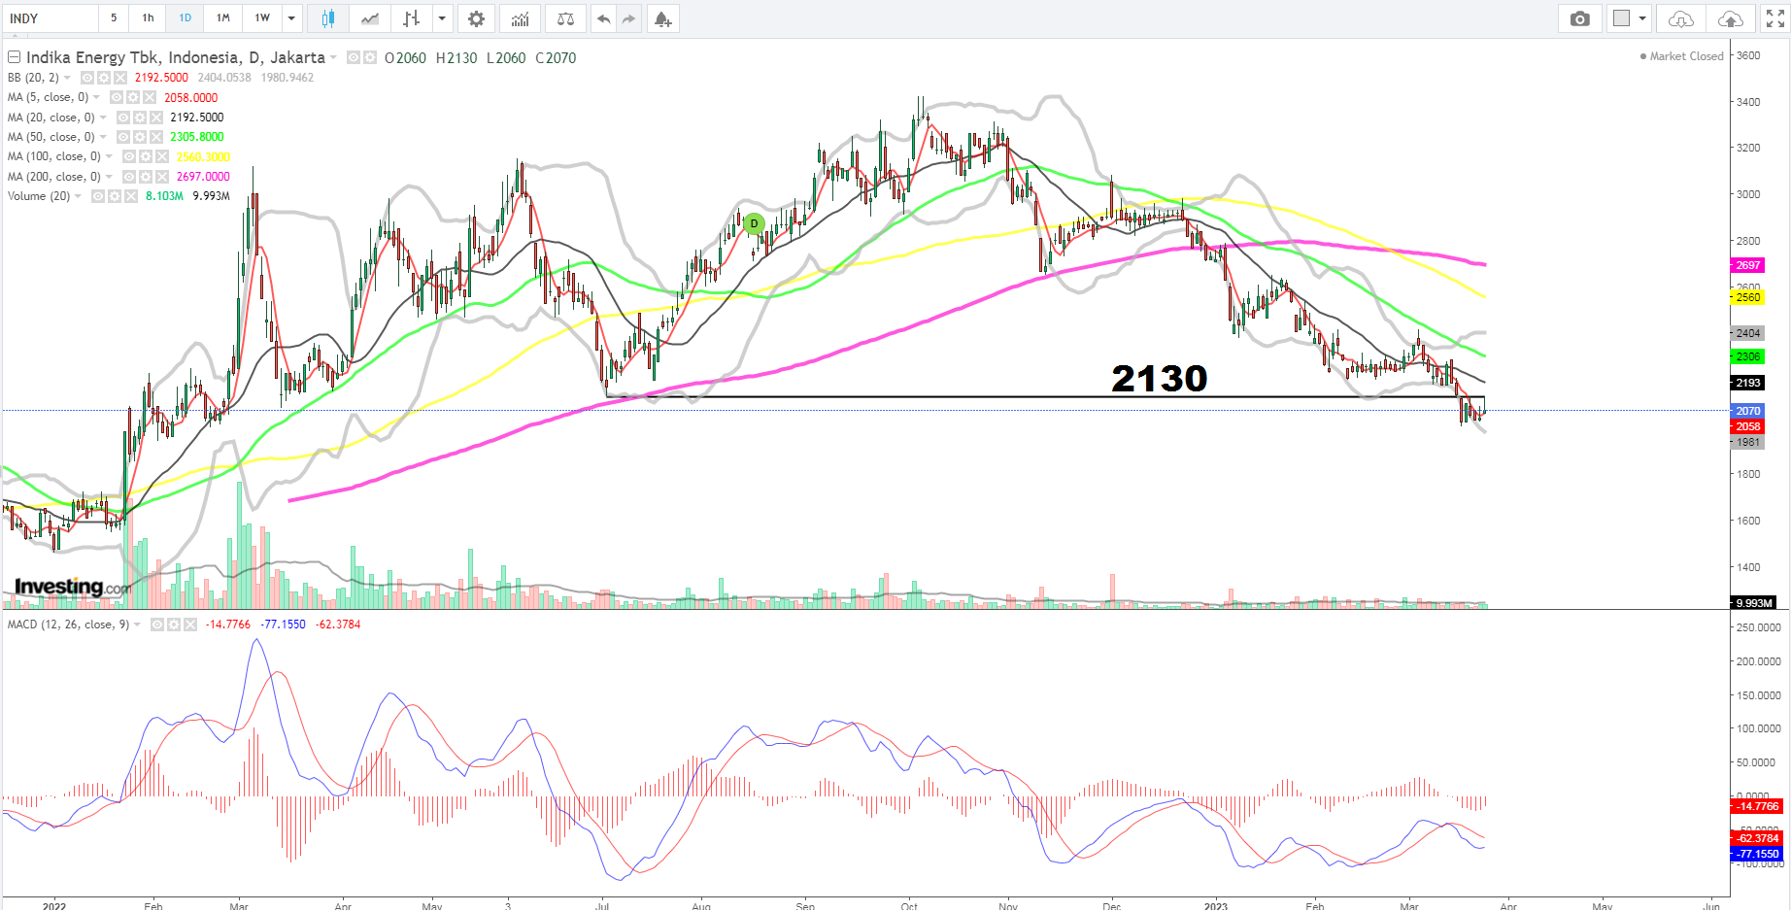Screen dimensions: 1791x912
Task: Click the MA (50, close, 0) legend label
Action: [51, 137]
